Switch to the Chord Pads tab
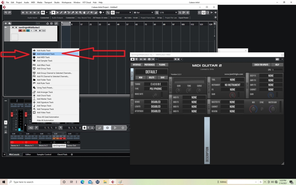 62,155
